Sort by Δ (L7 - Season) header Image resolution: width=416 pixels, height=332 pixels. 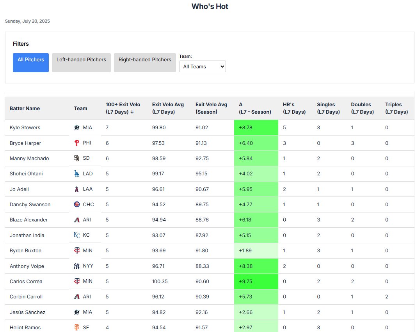255,108
